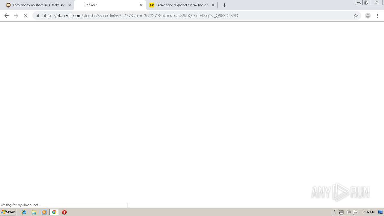Open the file explorer taskbar icon
The image size is (384, 216).
click(x=34, y=212)
